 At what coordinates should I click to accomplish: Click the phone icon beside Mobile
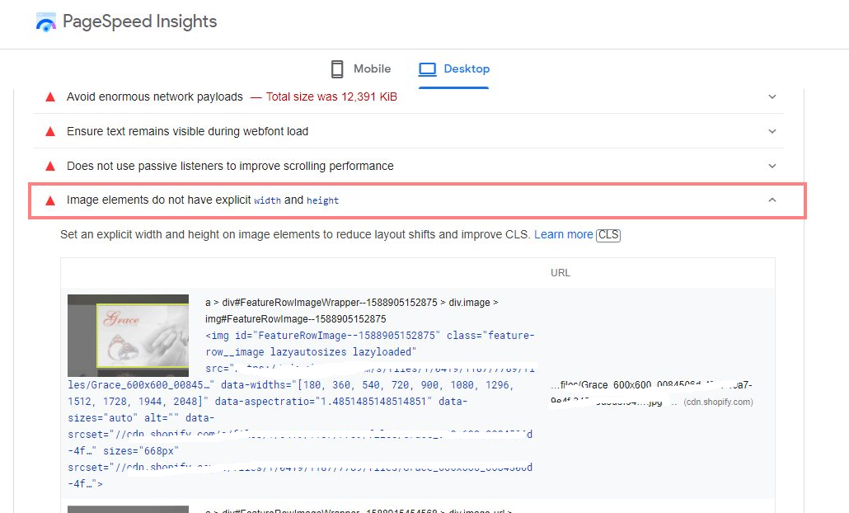coord(336,69)
